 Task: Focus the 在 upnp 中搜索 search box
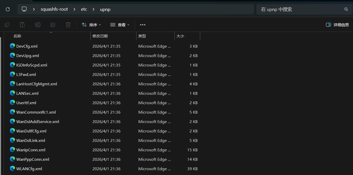[x=301, y=9]
